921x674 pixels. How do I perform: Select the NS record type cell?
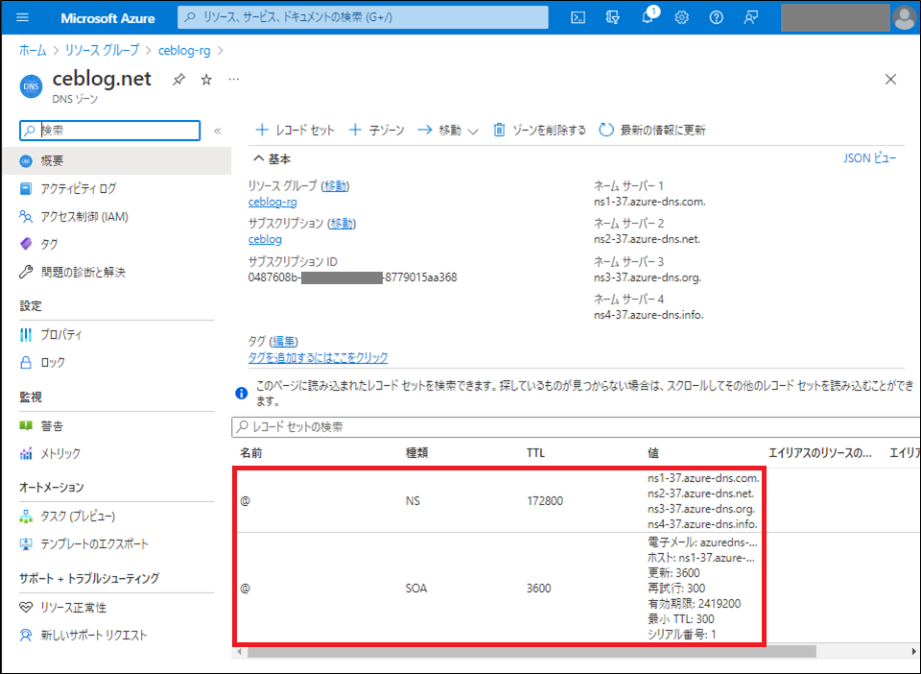click(x=413, y=501)
